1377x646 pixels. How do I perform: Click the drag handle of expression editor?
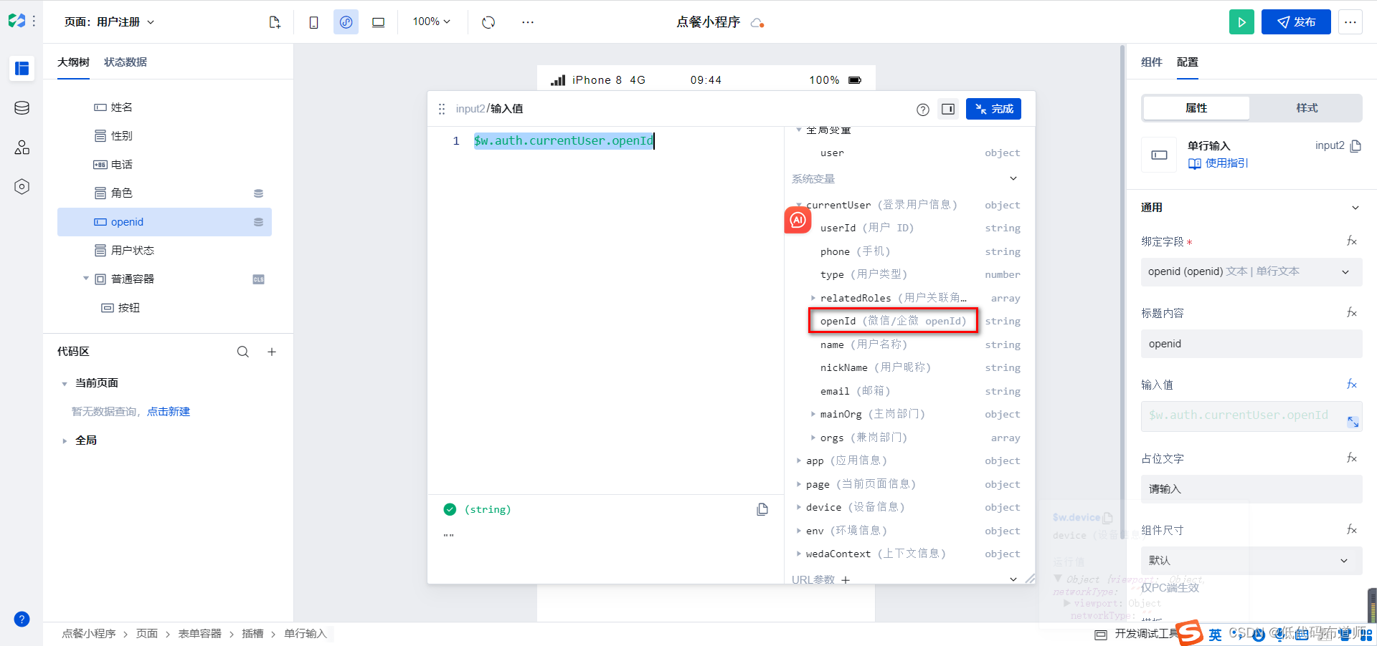(442, 109)
